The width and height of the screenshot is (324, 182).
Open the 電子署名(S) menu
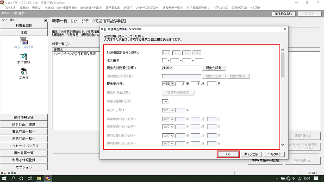pos(113,8)
